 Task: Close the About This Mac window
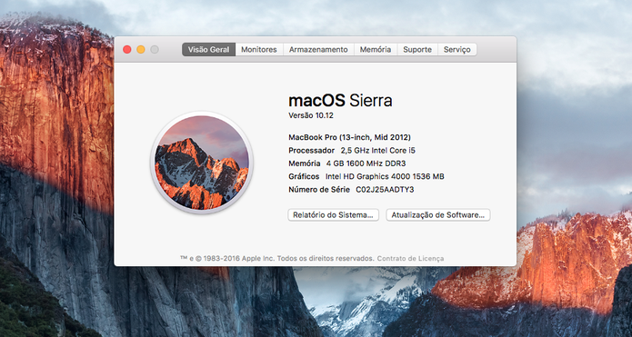127,50
